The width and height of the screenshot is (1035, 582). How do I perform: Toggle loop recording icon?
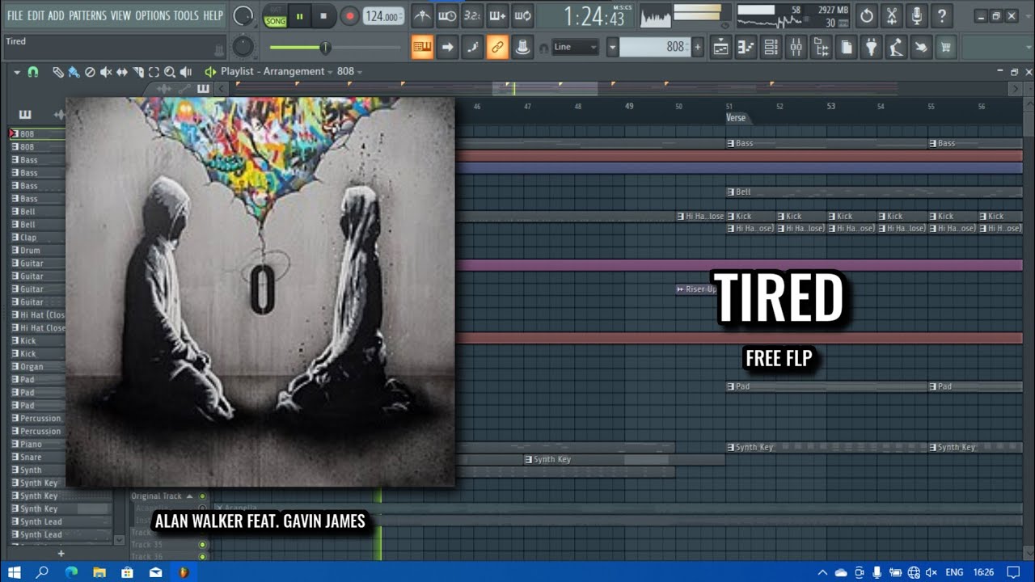pyautogui.click(x=523, y=15)
